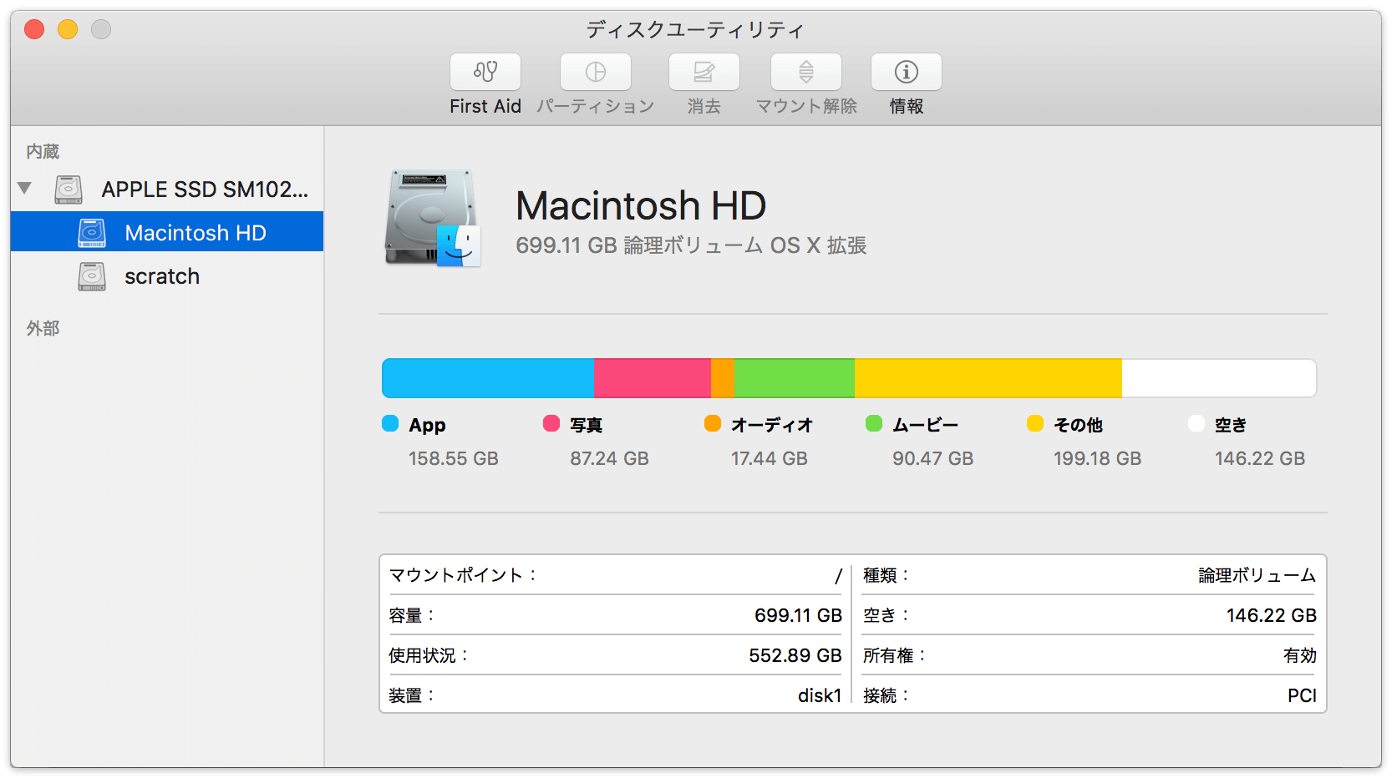The image size is (1392, 778).
Task: Click the orange オーディオ legend dot
Action: [x=713, y=423]
